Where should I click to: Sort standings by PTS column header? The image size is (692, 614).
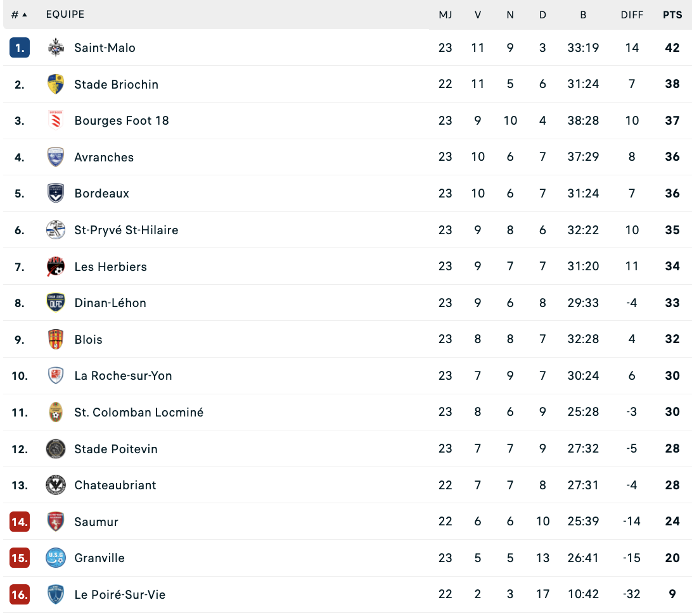672,15
